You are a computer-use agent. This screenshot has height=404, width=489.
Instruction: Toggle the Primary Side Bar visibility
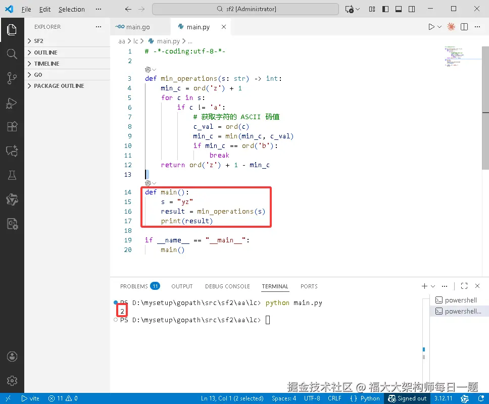point(385,9)
